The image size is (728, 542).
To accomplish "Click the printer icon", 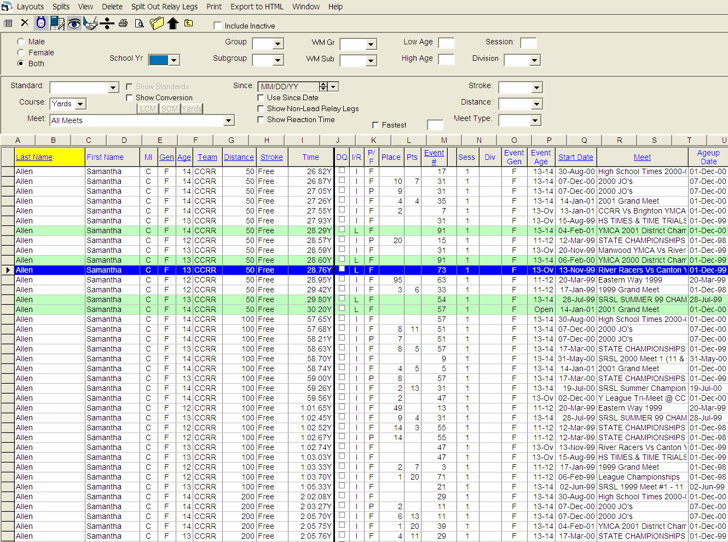I will coord(123,23).
